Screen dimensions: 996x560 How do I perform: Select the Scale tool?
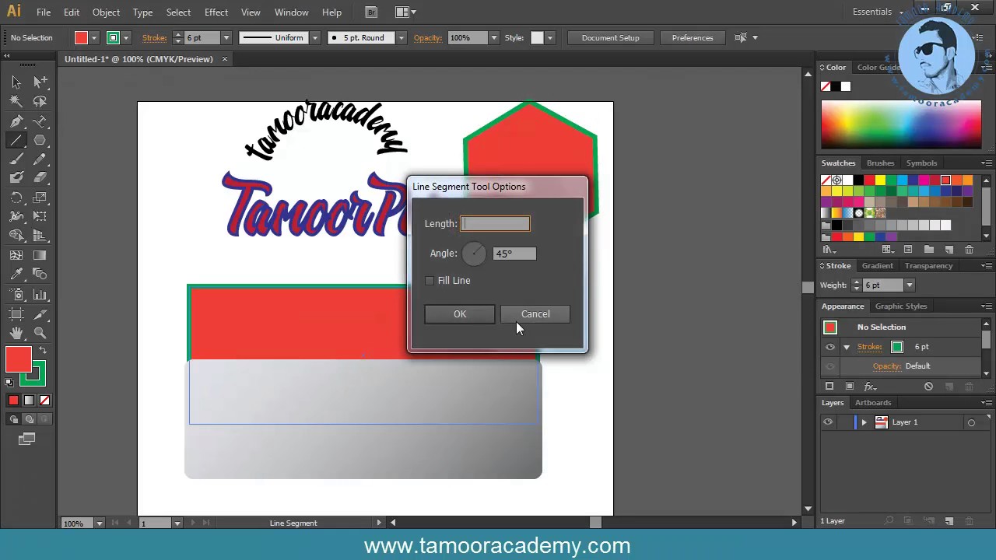tap(40, 198)
